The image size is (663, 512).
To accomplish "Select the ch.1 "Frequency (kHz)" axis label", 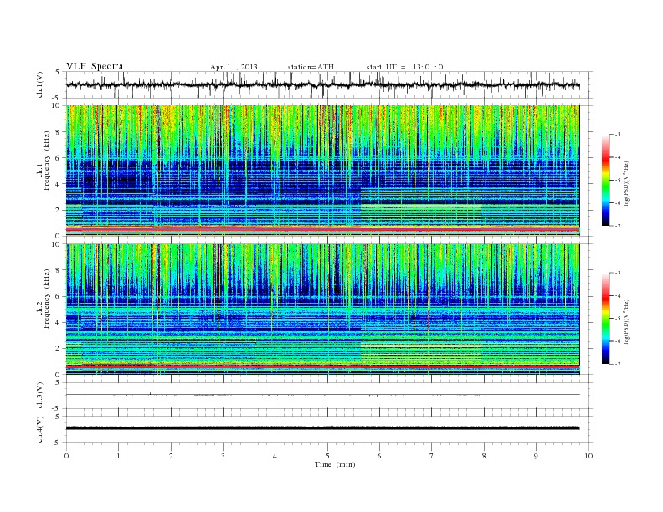I will pyautogui.click(x=47, y=161).
